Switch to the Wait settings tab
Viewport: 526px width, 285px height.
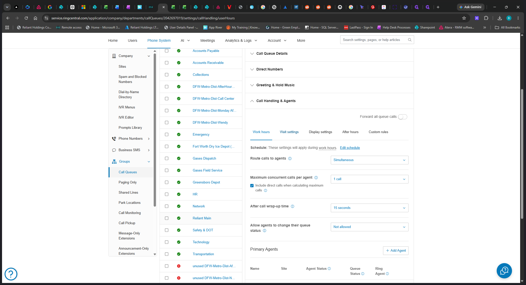(289, 132)
